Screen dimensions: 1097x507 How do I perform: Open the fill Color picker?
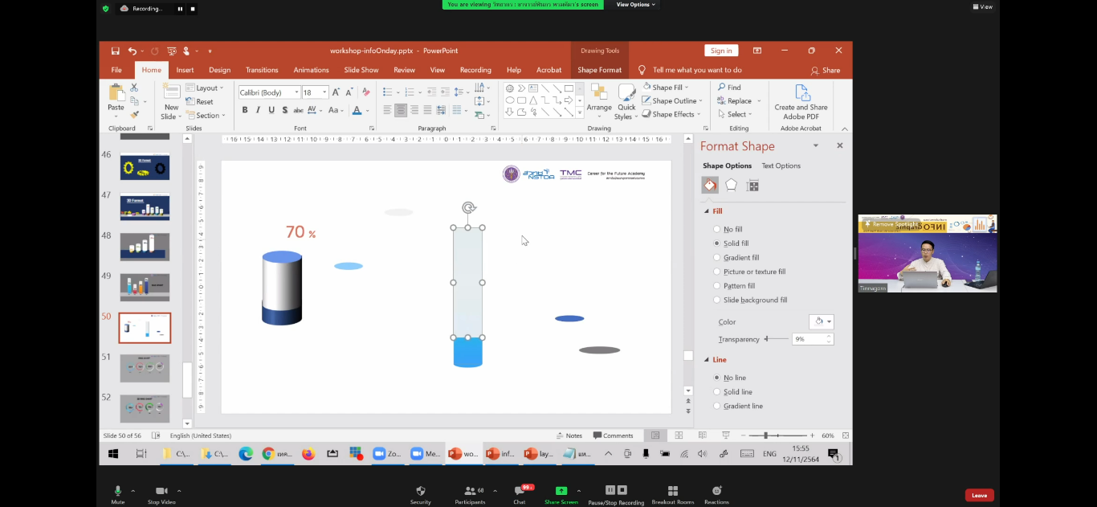(x=822, y=321)
